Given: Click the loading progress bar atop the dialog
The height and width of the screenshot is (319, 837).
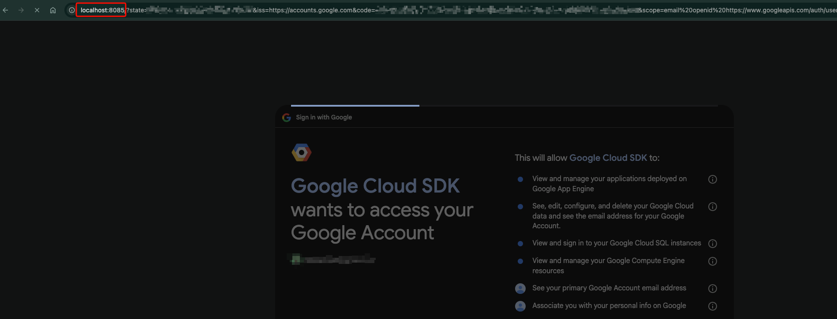Looking at the screenshot, I should pyautogui.click(x=504, y=106).
